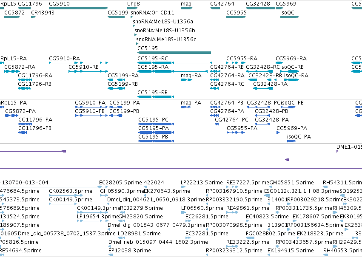Click the CG5955-RA transcript label
362x257 pixels.
(242, 59)
